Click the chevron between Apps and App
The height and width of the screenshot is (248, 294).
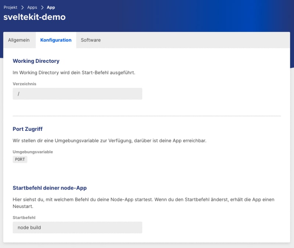tap(42, 7)
